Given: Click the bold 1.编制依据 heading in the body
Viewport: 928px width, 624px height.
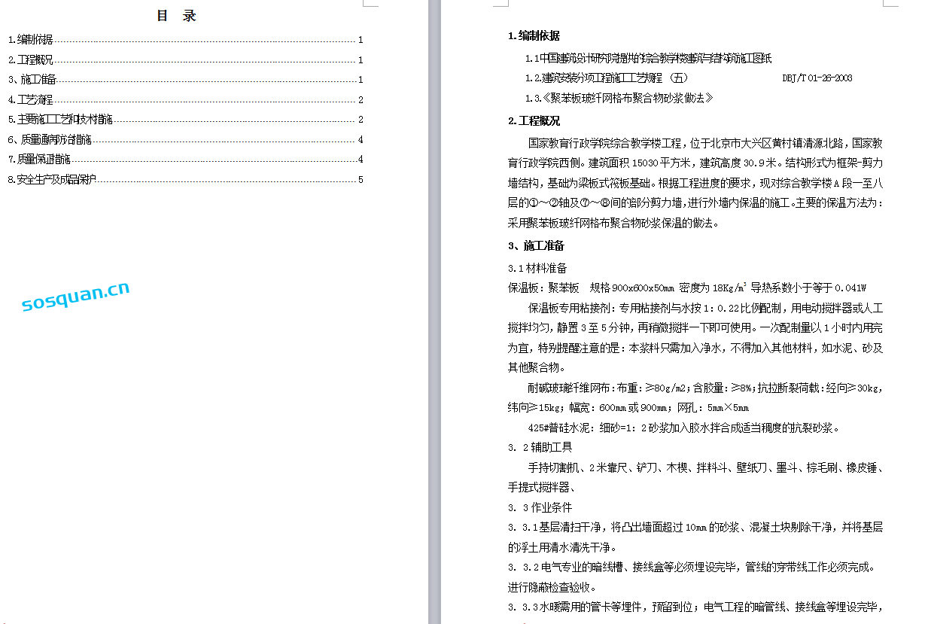Looking at the screenshot, I should (x=534, y=36).
